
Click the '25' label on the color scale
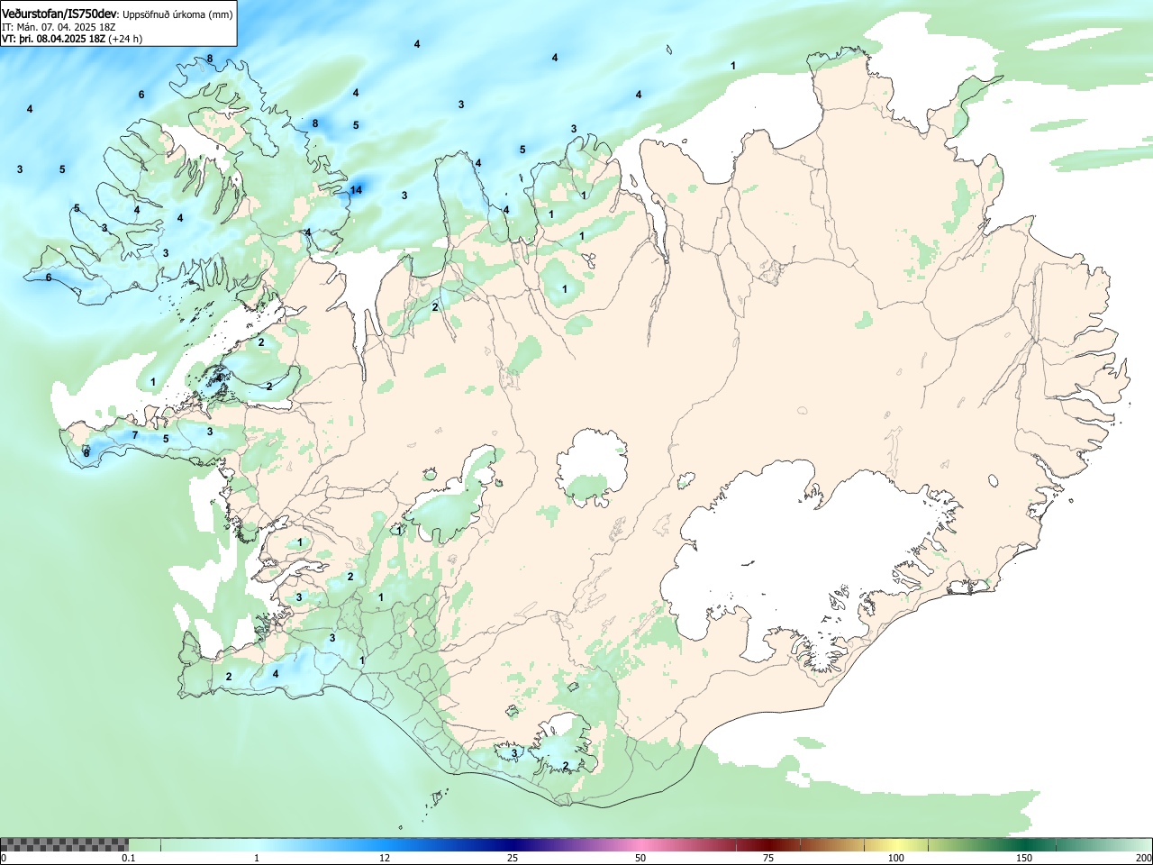pos(513,858)
